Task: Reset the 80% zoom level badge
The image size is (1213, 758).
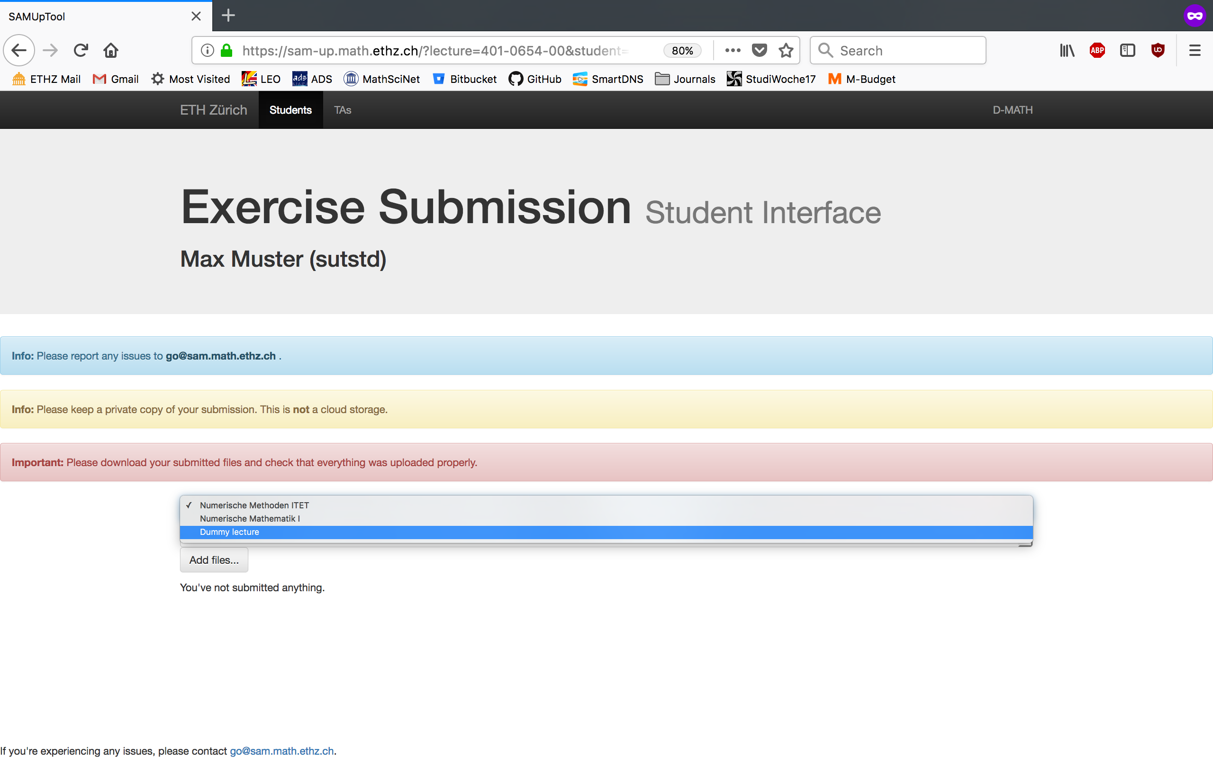Action: 682,50
